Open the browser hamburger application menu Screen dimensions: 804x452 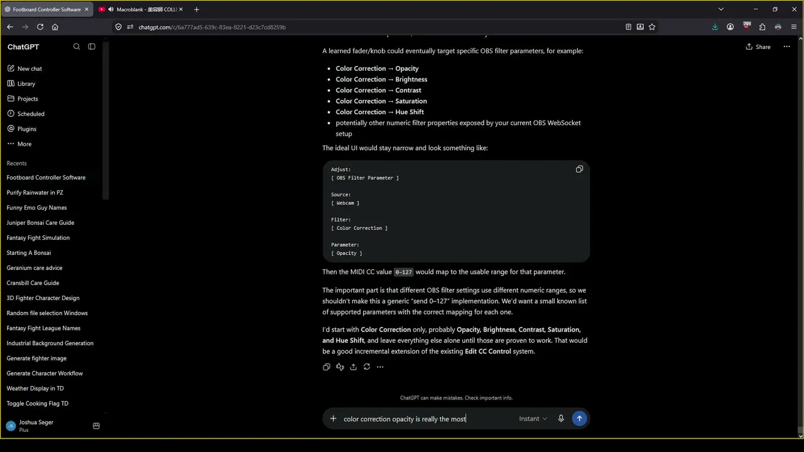tap(794, 27)
